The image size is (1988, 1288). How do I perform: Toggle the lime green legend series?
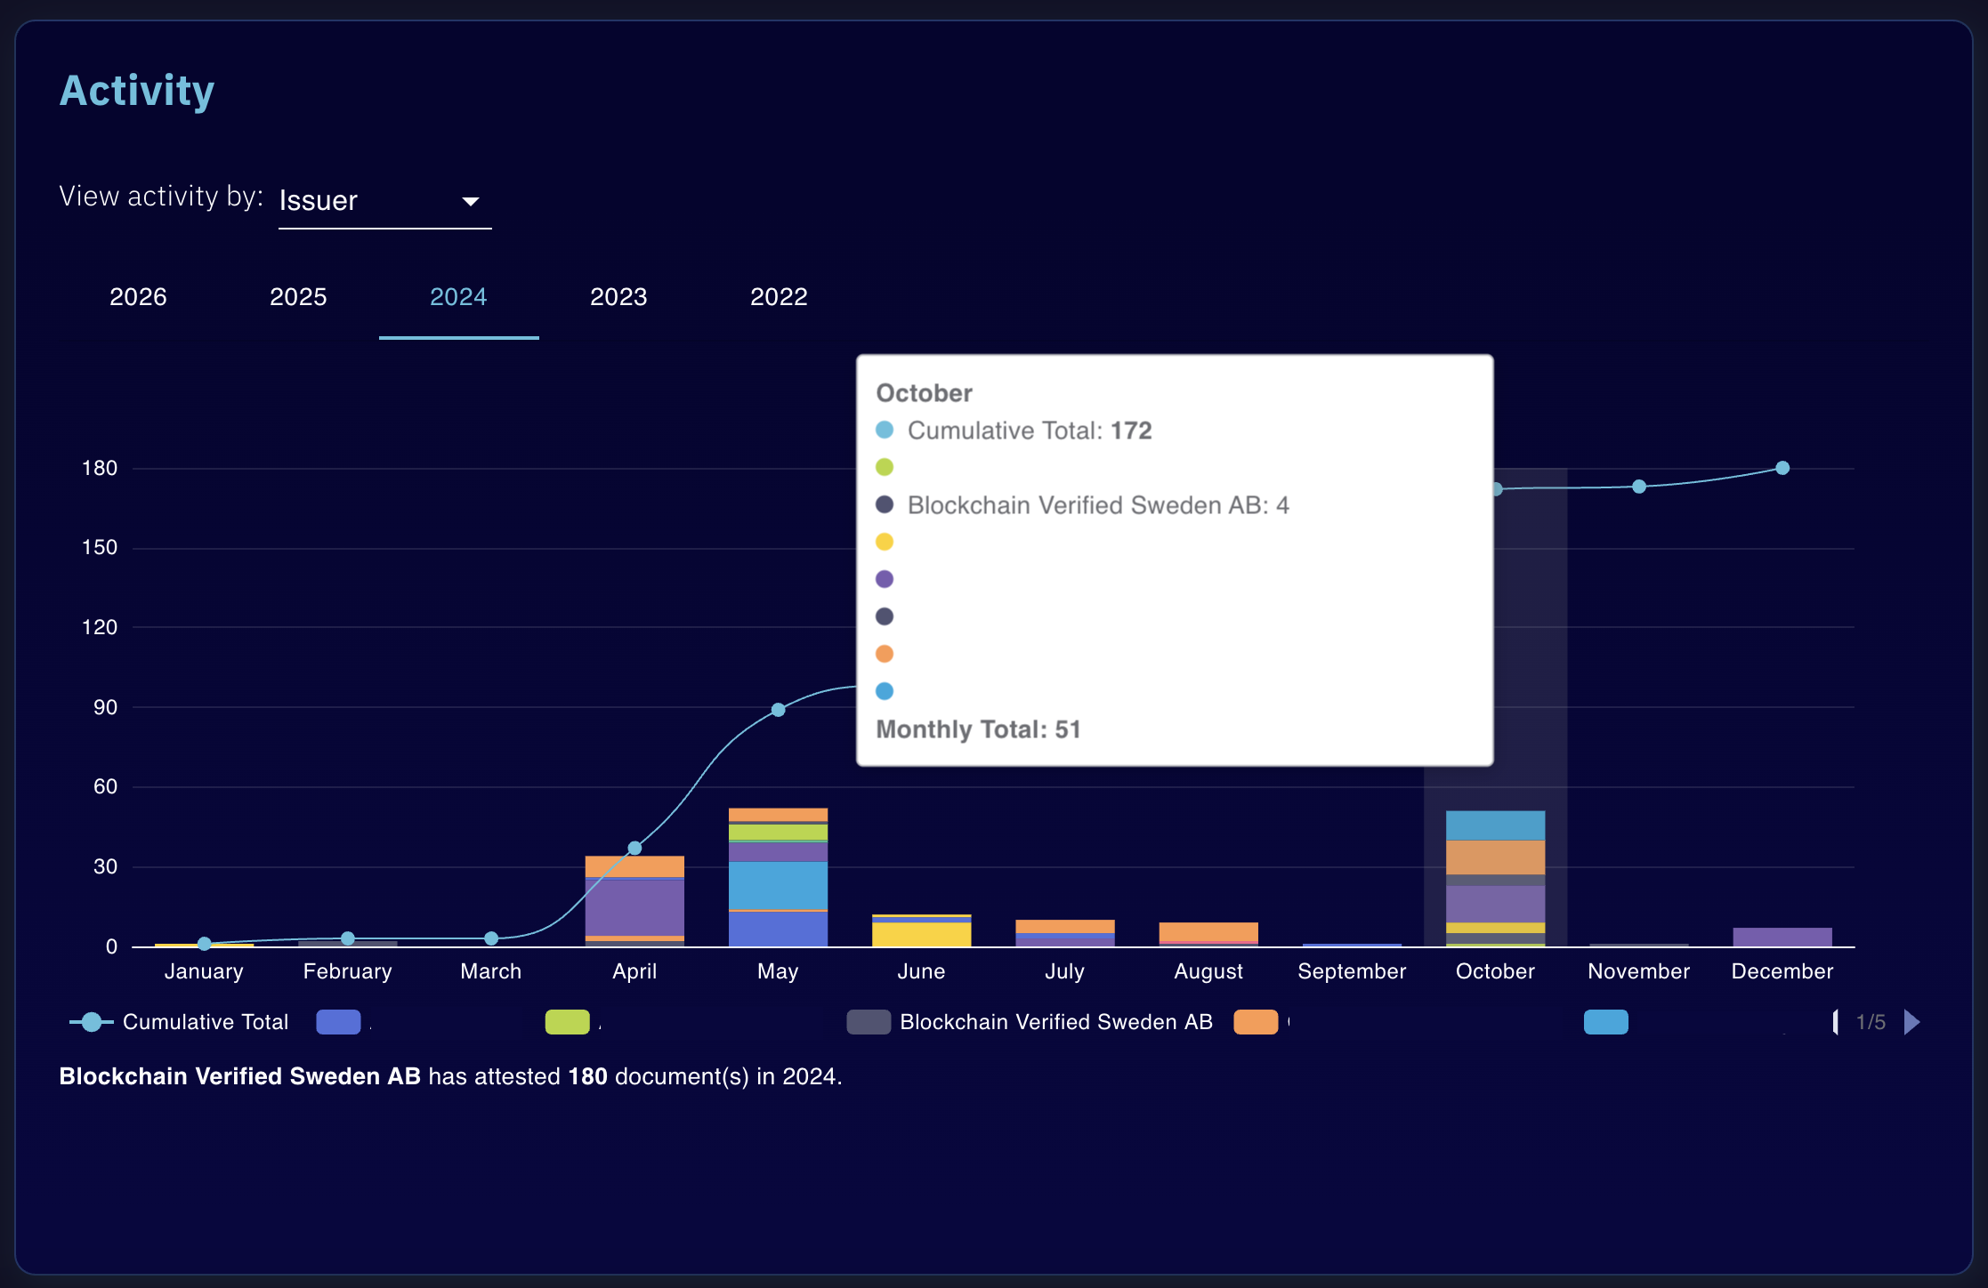(567, 1022)
